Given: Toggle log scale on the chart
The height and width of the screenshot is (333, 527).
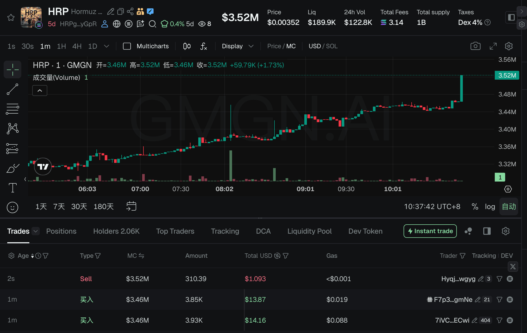Looking at the screenshot, I should coord(490,207).
